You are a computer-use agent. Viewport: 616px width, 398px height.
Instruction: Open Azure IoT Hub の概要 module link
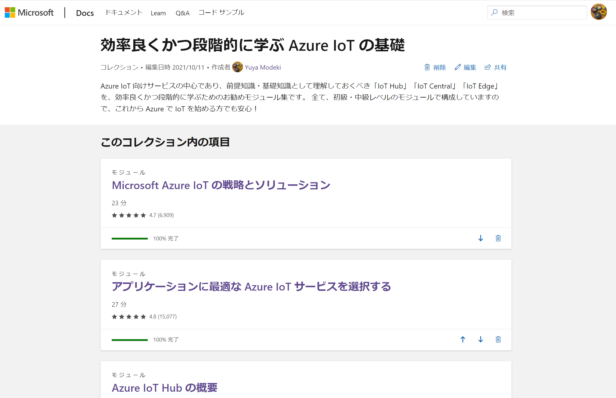pyautogui.click(x=165, y=388)
